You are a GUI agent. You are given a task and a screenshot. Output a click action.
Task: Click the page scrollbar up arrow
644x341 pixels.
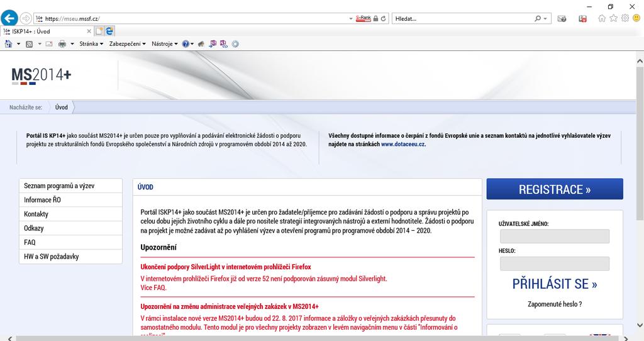[640, 61]
